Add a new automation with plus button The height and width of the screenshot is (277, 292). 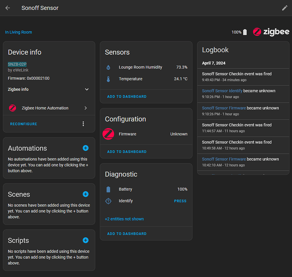pyautogui.click(x=86, y=148)
